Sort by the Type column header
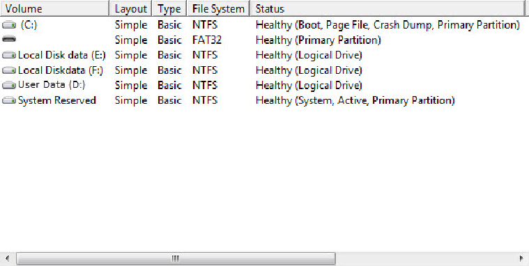Image resolution: width=529 pixels, height=266 pixels. [x=169, y=8]
